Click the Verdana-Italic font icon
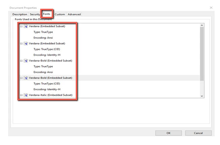 26,95
